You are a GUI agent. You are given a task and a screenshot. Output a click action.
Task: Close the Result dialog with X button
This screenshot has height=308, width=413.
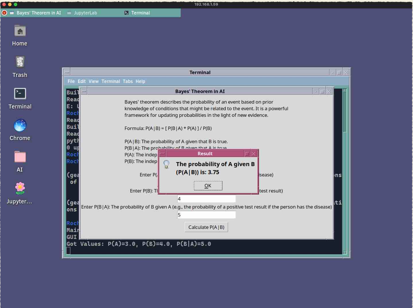click(253, 153)
